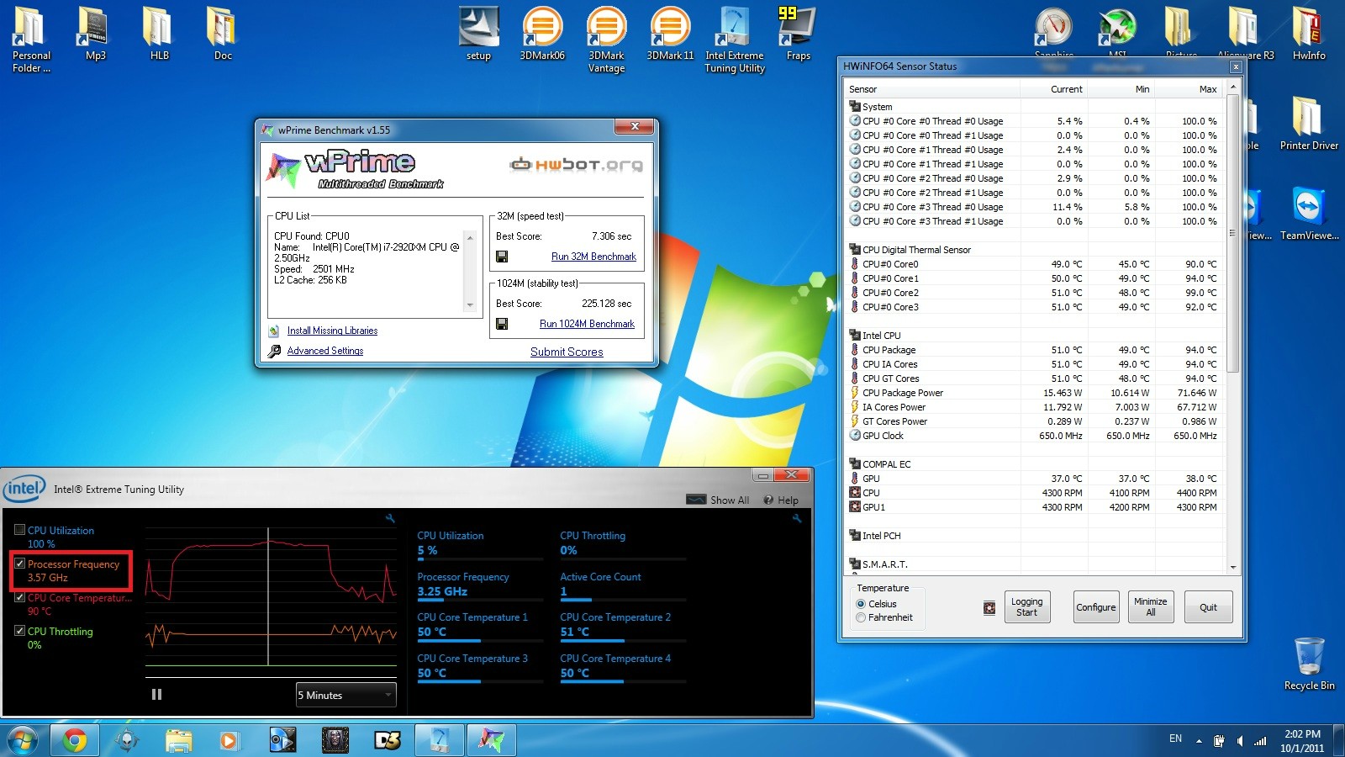Start logging in HWiNFO

pos(1026,607)
